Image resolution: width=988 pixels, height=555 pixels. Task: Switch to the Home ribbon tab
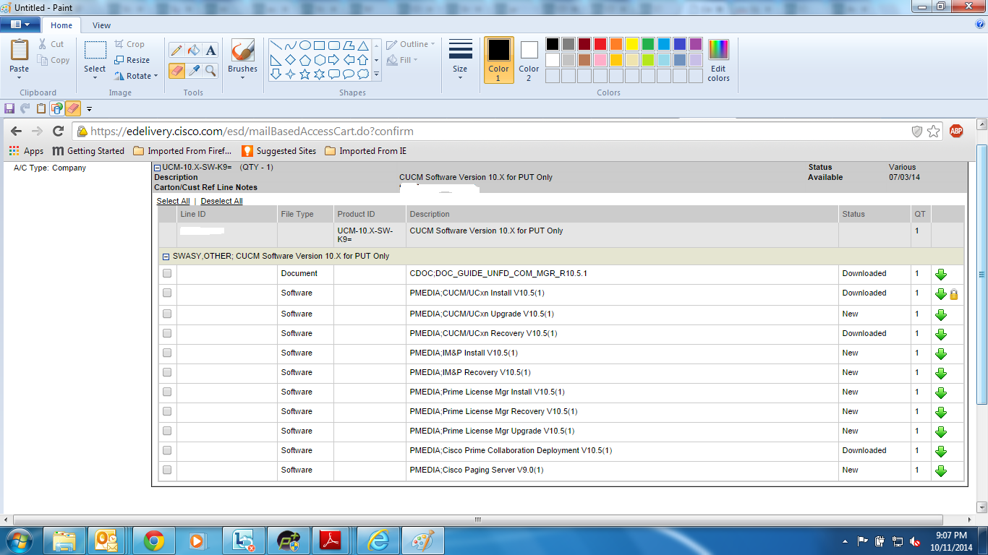[x=61, y=25]
